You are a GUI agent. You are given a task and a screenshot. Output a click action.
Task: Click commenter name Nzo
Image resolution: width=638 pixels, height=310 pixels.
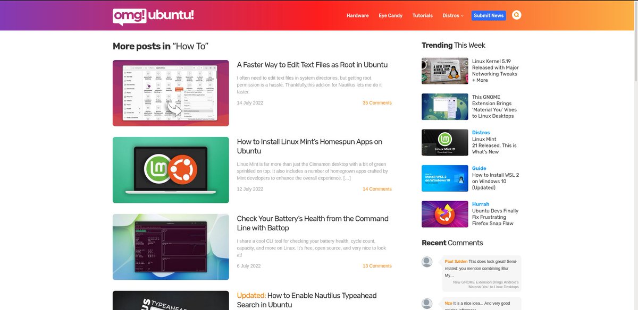pyautogui.click(x=449, y=304)
